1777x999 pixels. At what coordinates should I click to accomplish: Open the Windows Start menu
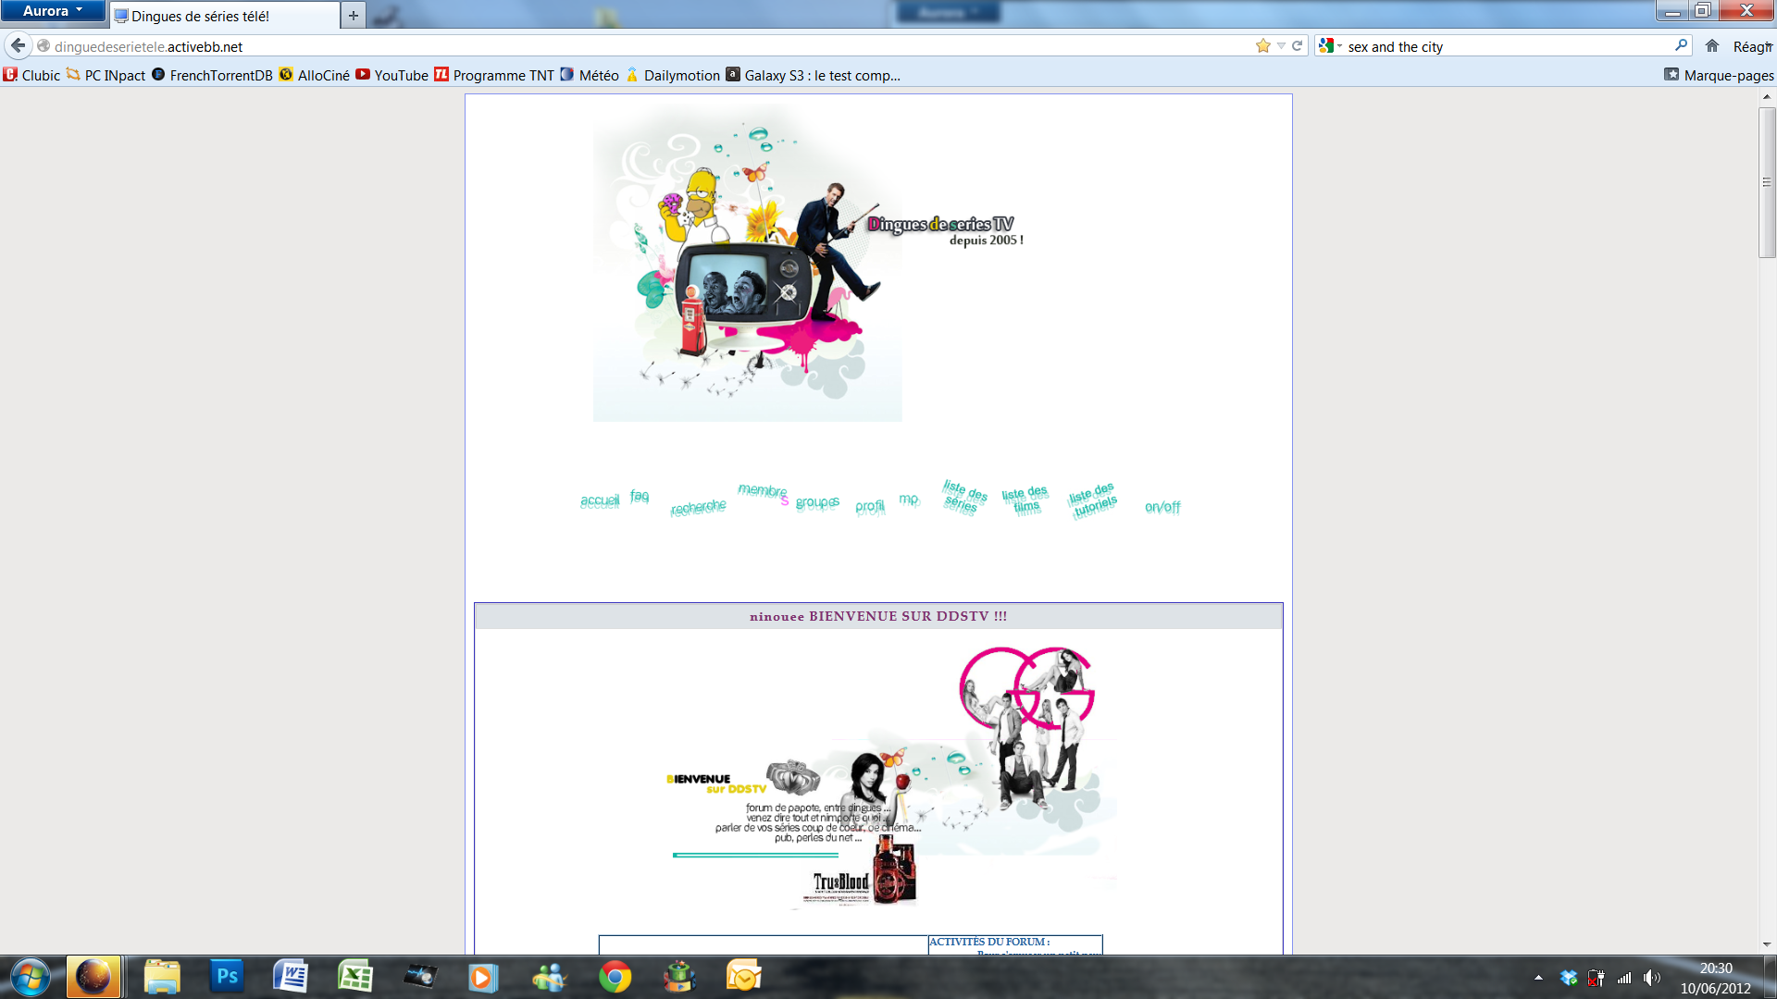pos(30,977)
